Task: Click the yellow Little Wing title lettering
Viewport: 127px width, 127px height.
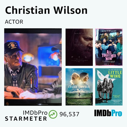Action: tap(115, 74)
